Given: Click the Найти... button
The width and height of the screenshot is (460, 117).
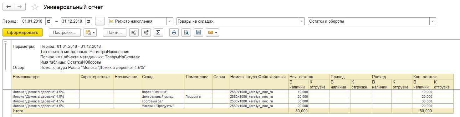Looking at the screenshot, I should tap(115, 32).
